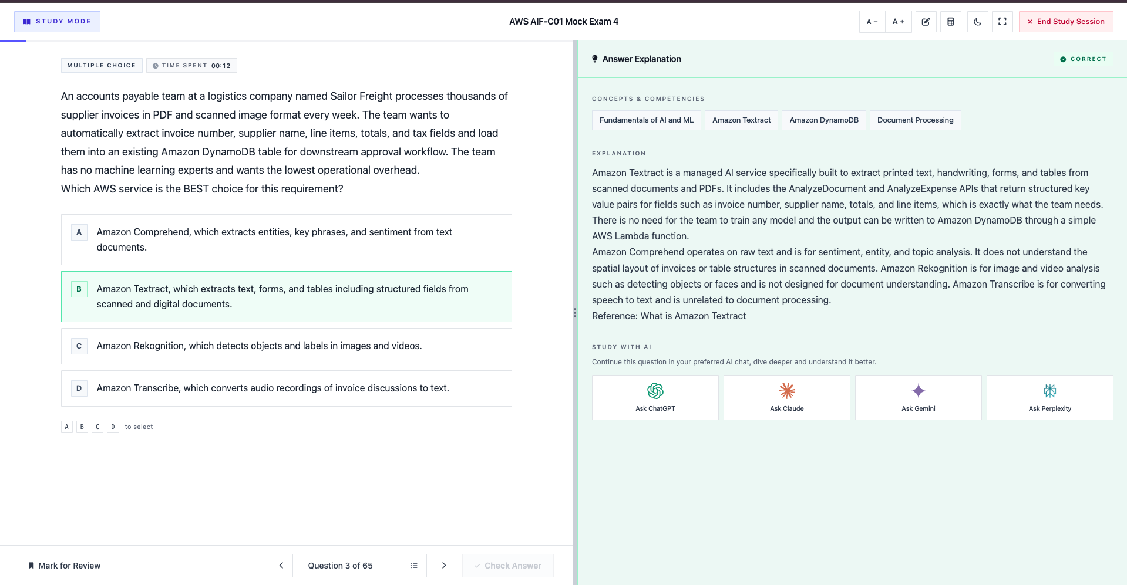
Task: Select answer option A Amazon Comprehend
Action: pos(287,239)
